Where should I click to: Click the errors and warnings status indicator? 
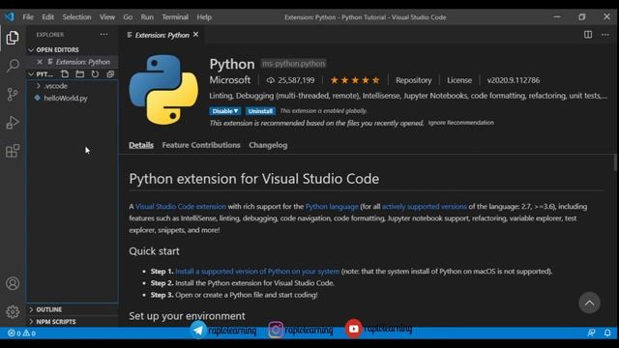[x=21, y=333]
